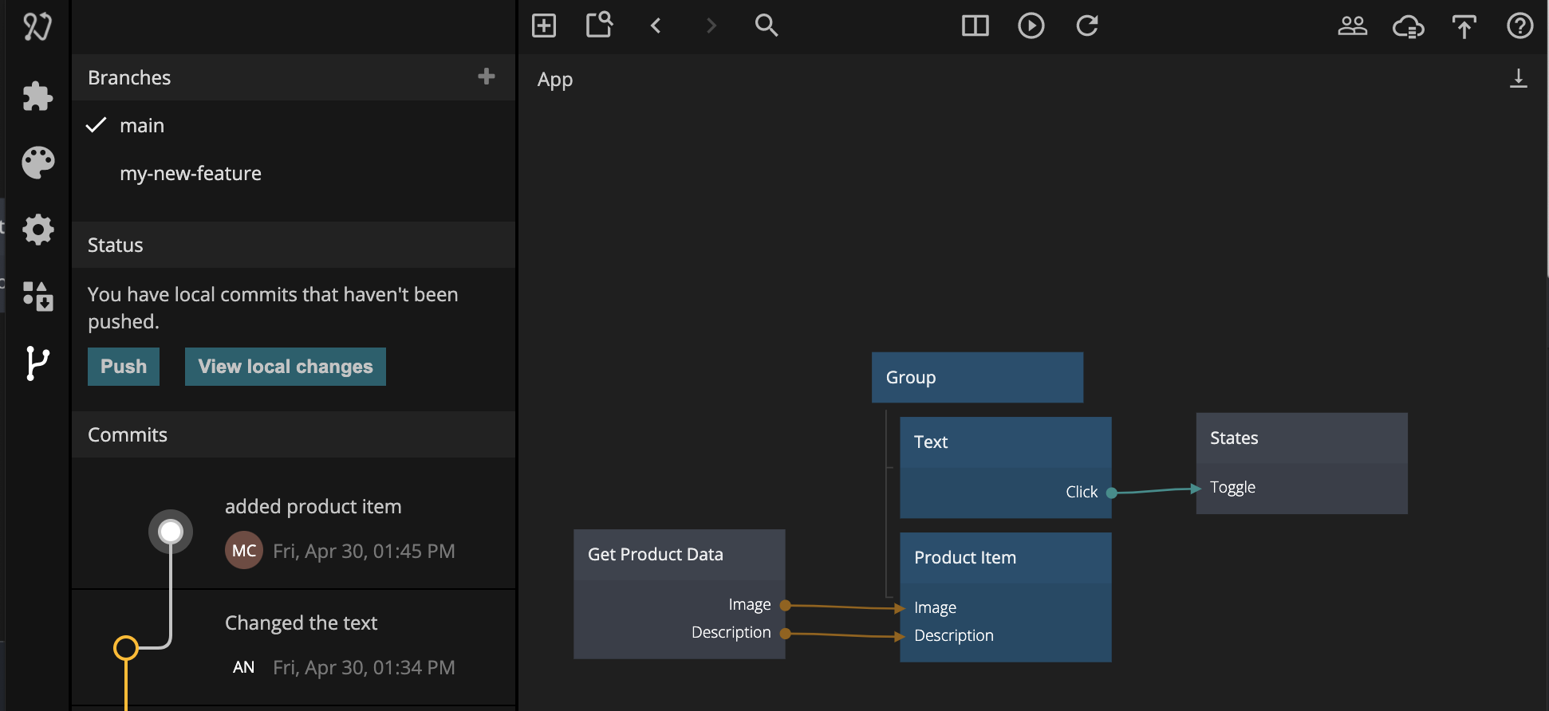Select the main branch
Screen dimensions: 1549x711
(x=142, y=125)
